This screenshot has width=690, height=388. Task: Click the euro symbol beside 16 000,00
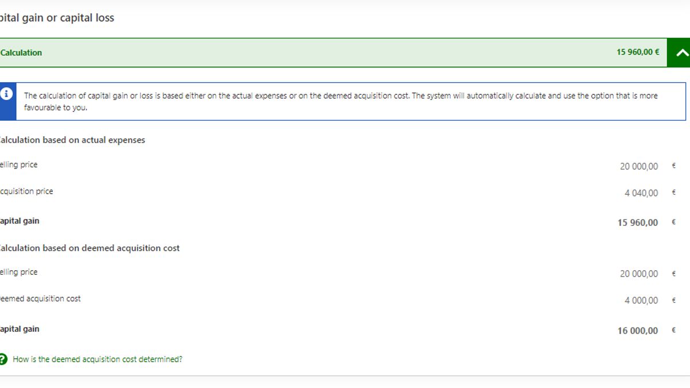674,331
